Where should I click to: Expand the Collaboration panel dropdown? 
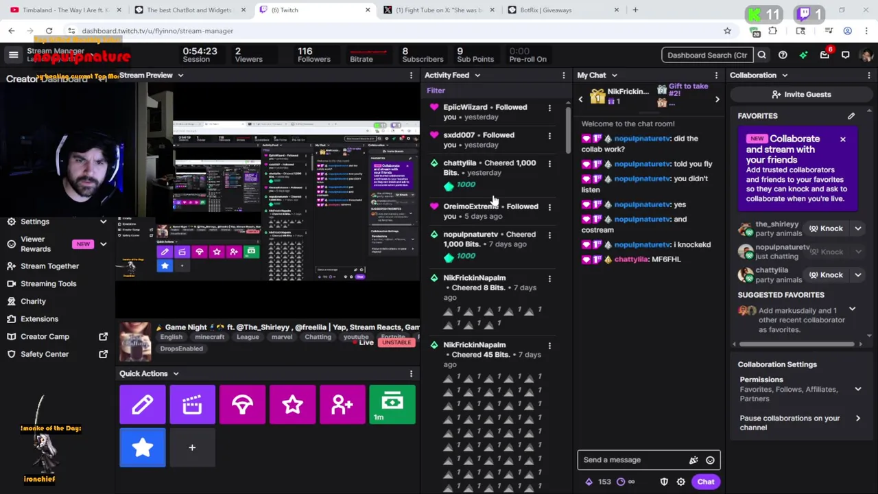click(x=784, y=75)
